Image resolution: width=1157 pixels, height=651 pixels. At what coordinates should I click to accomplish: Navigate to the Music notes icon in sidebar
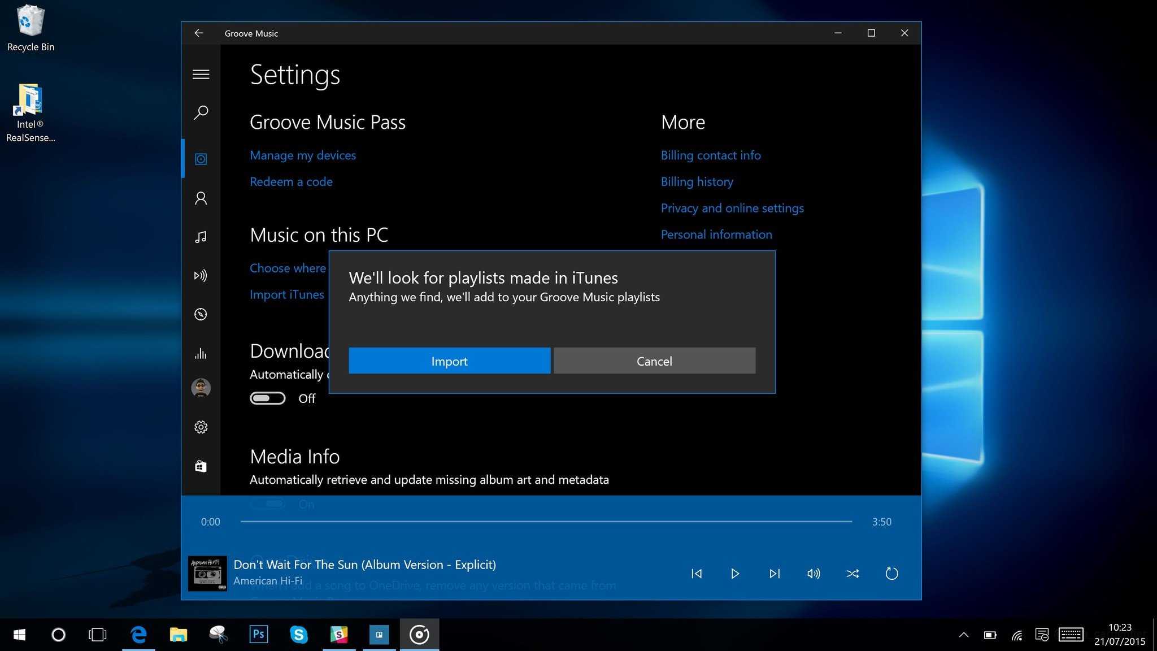(x=200, y=236)
